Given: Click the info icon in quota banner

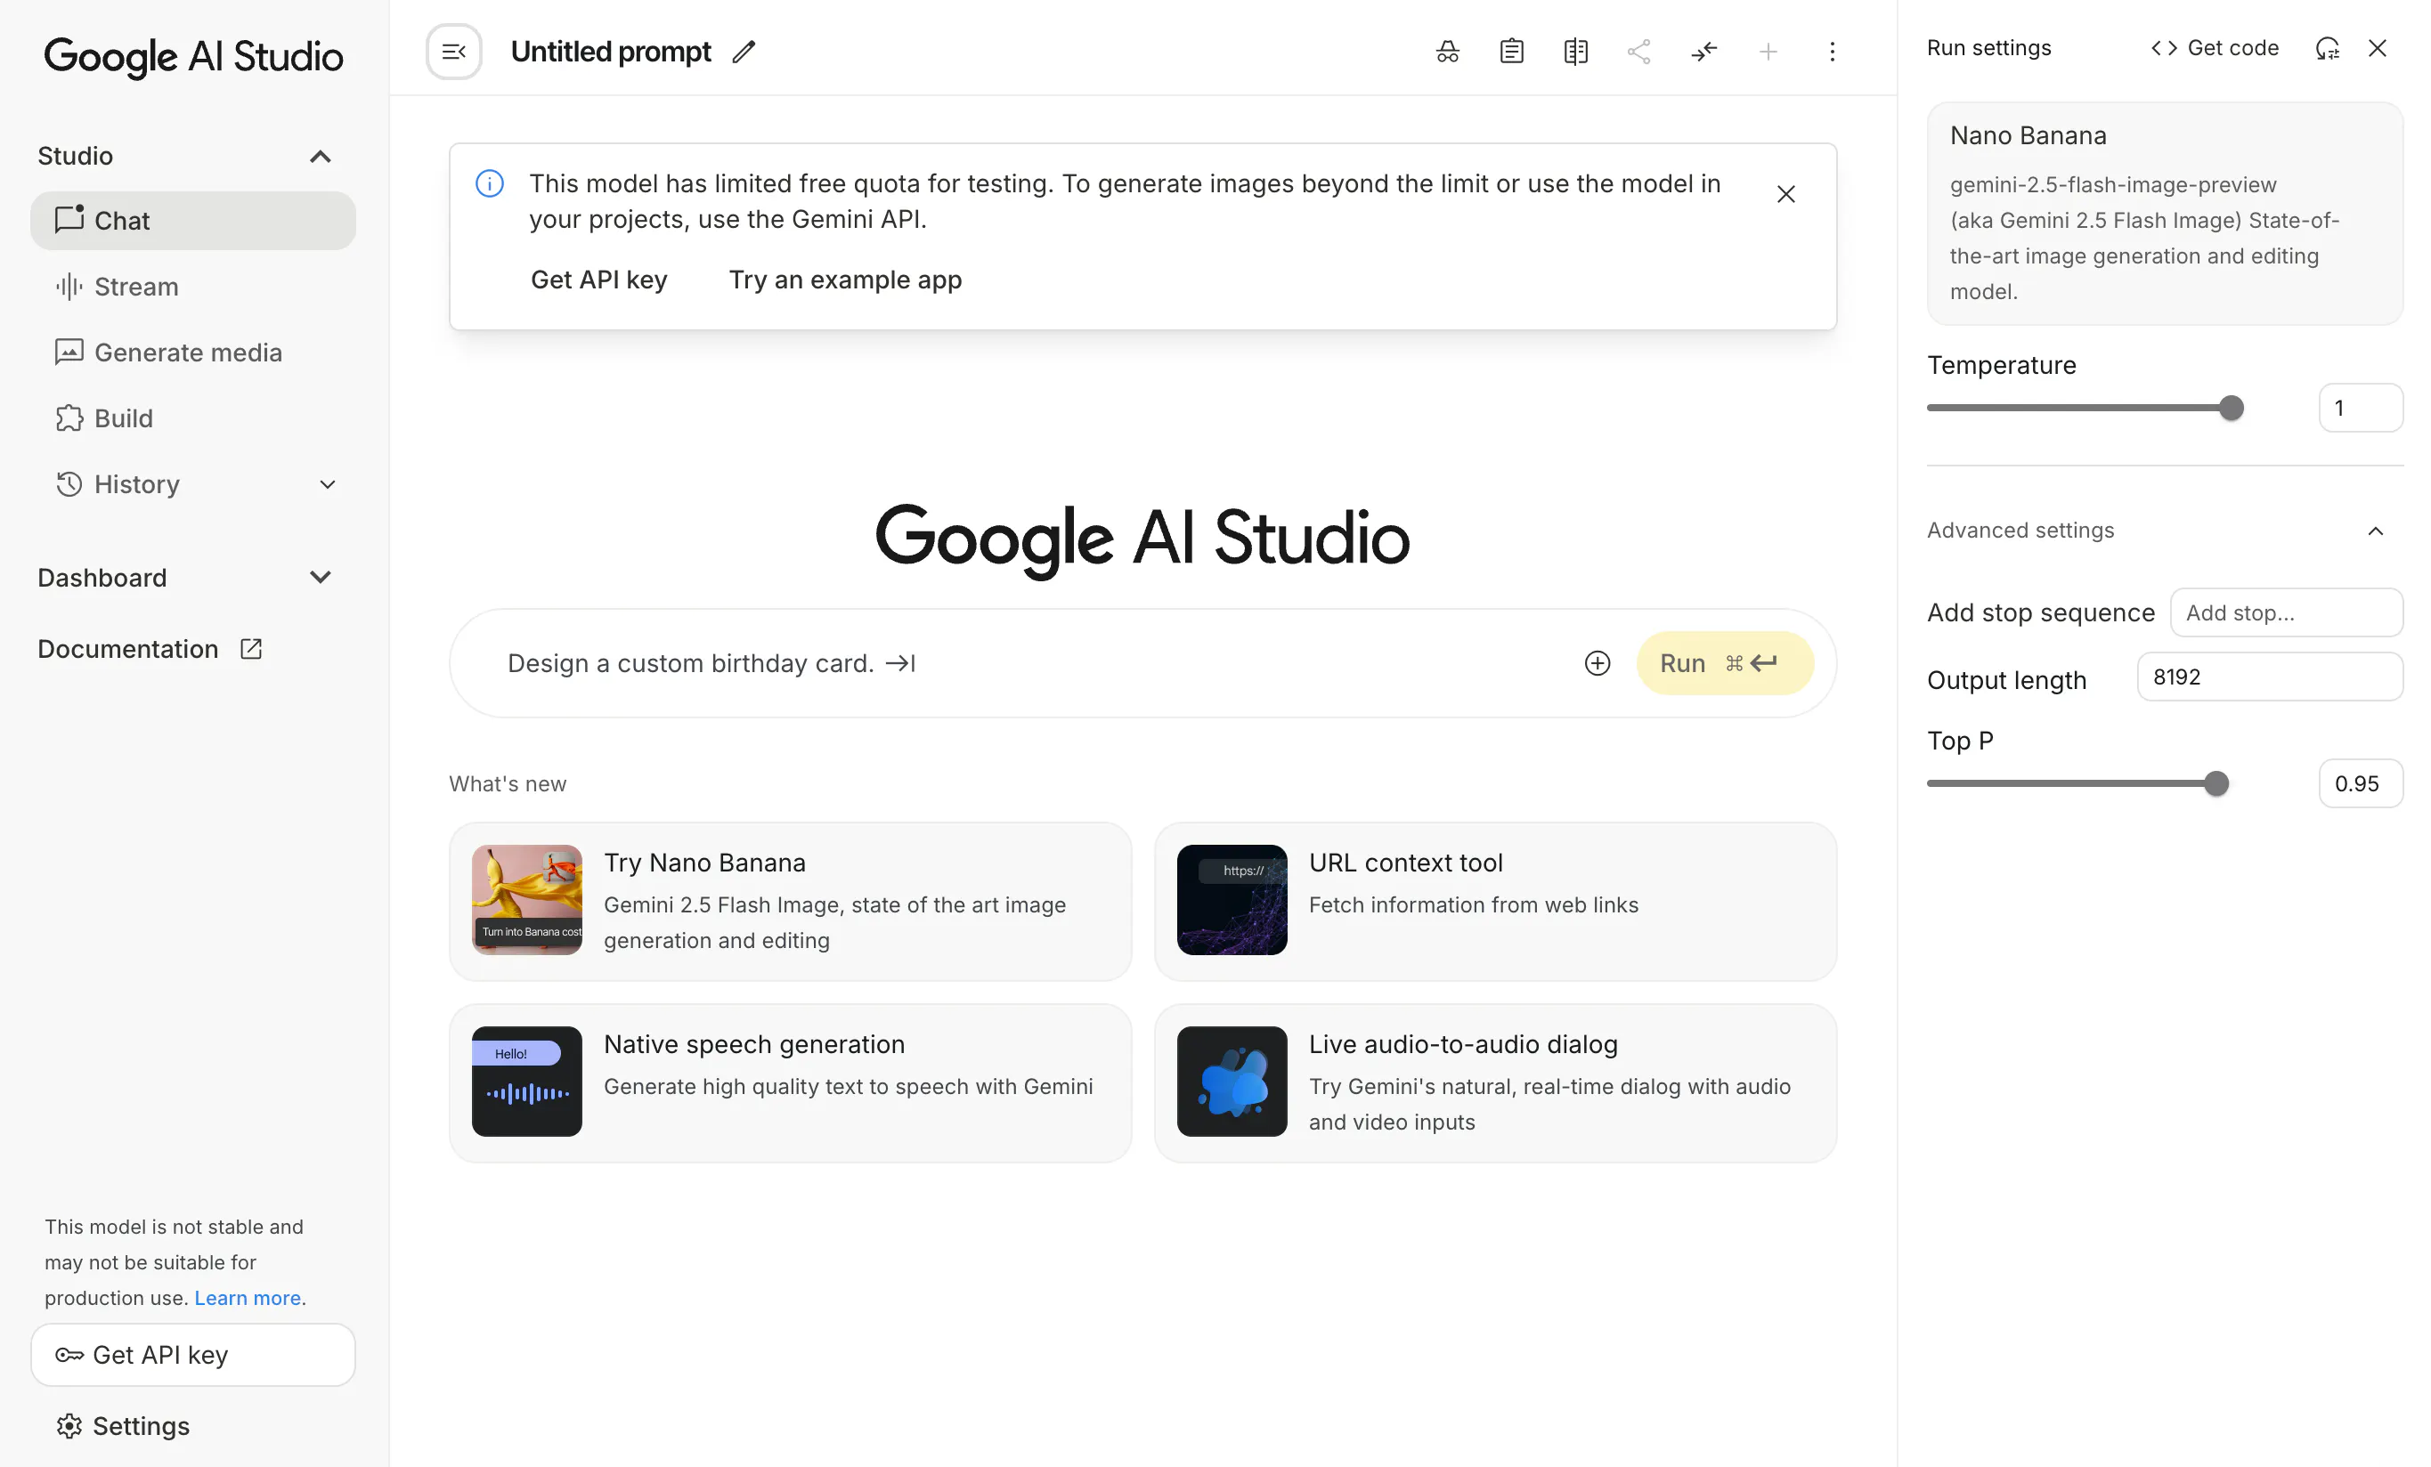Looking at the screenshot, I should (x=490, y=183).
